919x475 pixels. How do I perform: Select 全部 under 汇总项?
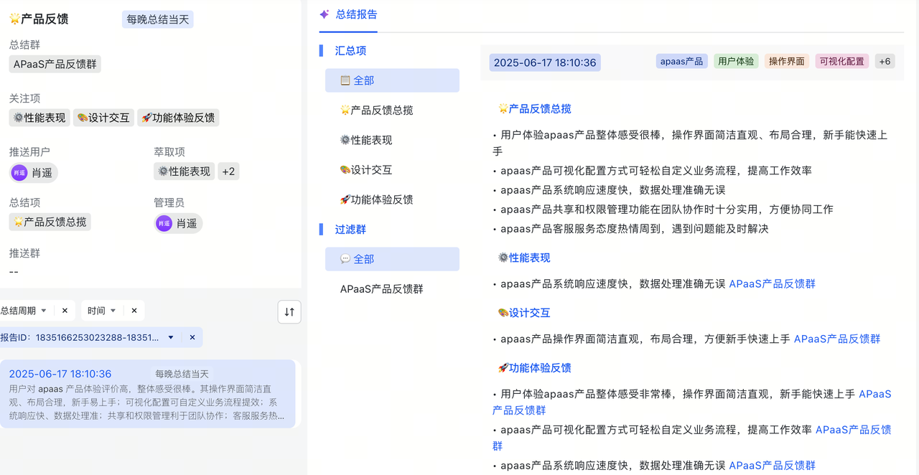tap(392, 80)
